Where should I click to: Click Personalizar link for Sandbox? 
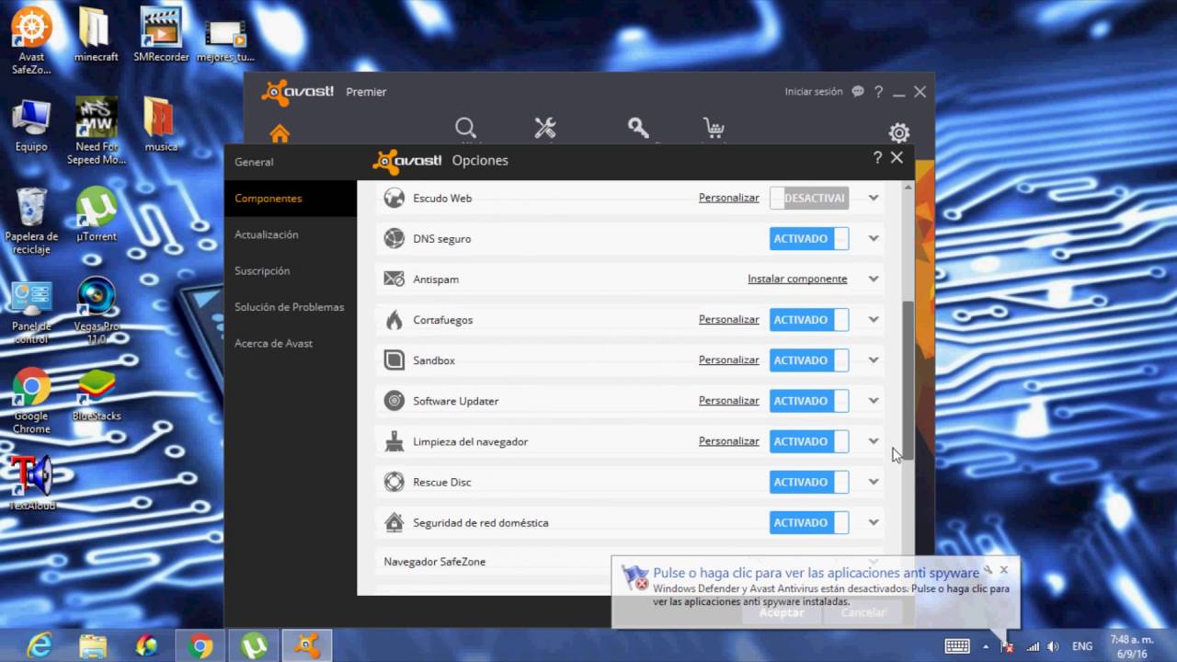(x=728, y=360)
